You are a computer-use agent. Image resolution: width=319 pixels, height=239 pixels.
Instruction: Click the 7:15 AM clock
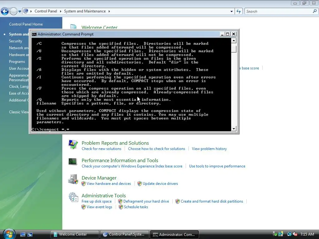pyautogui.click(x=307, y=234)
